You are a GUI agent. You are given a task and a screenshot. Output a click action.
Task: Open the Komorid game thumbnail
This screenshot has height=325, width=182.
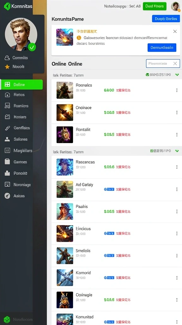(65, 278)
